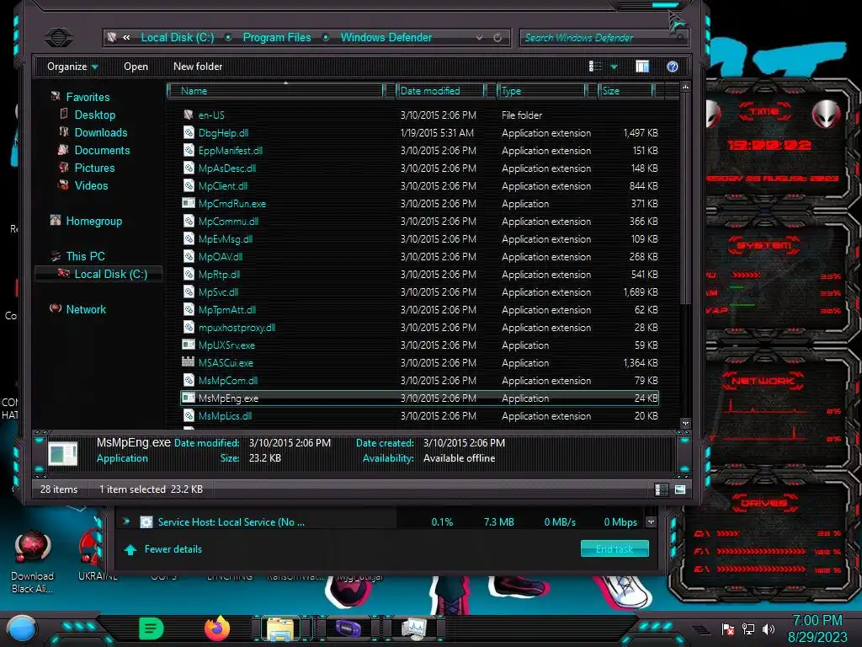Click the MsMpCom.dll file name
Screen dimensions: 862x647
228,380
